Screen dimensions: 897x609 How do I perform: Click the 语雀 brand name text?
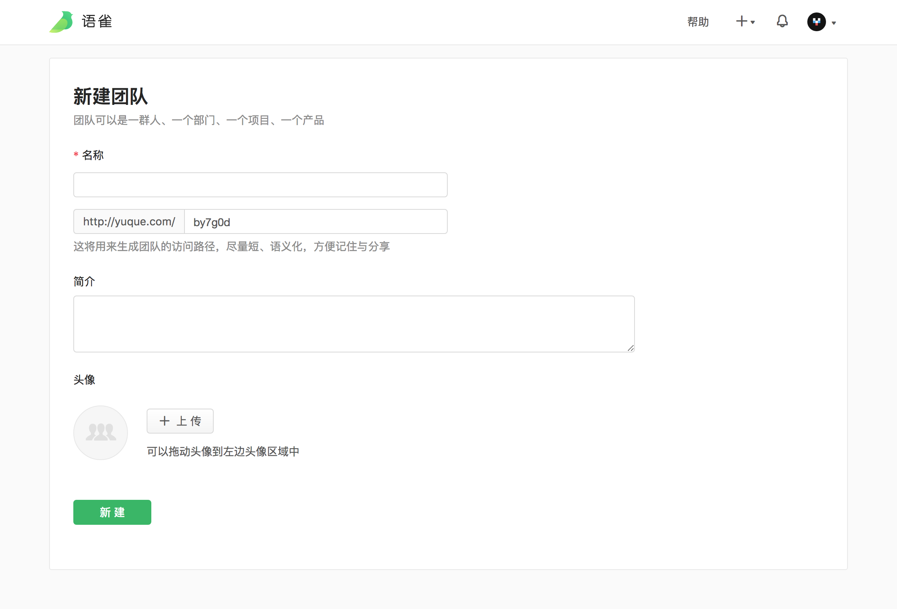point(97,21)
